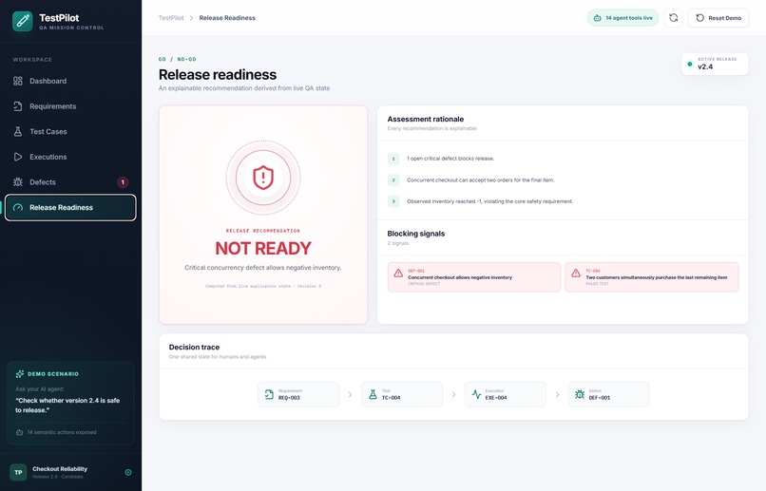766x491 pixels.
Task: Click the execution pulse icon in decision trace
Action: [x=476, y=394]
